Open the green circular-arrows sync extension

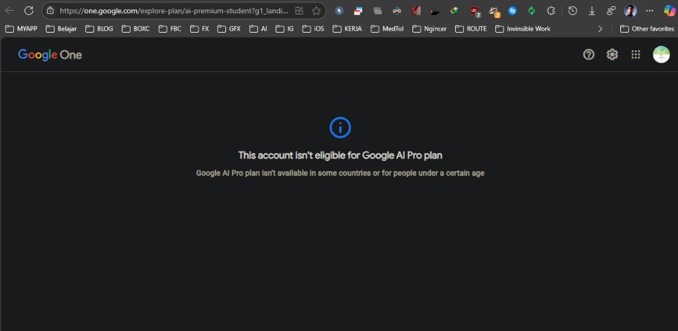tap(532, 11)
